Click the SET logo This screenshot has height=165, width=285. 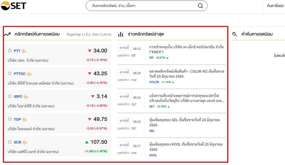point(14,6)
